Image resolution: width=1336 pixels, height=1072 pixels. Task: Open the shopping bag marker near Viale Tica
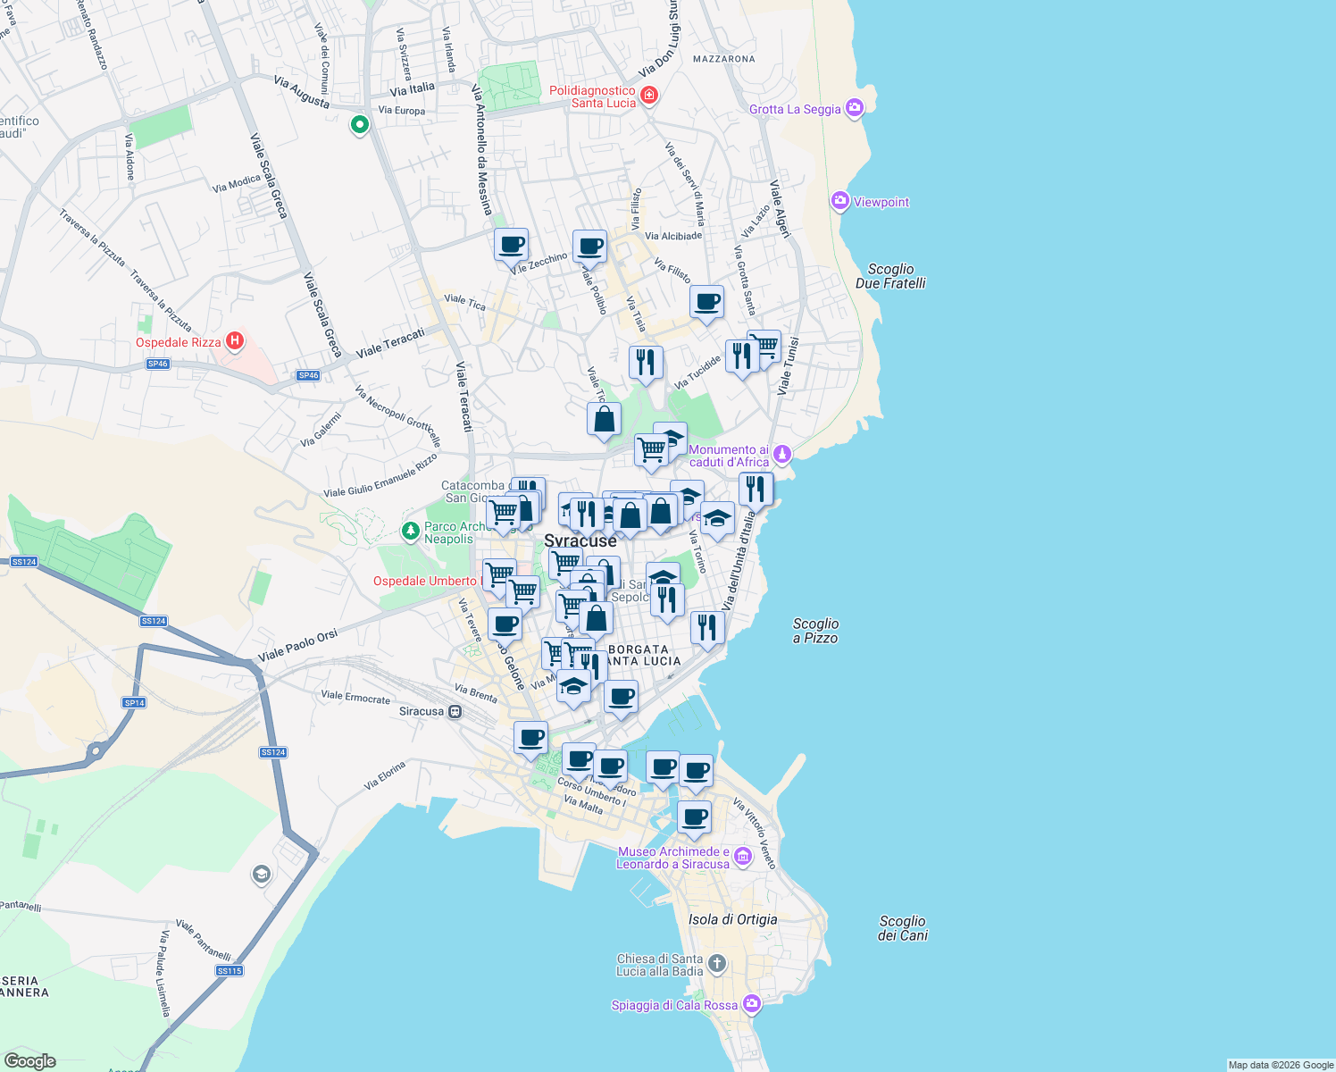click(604, 418)
